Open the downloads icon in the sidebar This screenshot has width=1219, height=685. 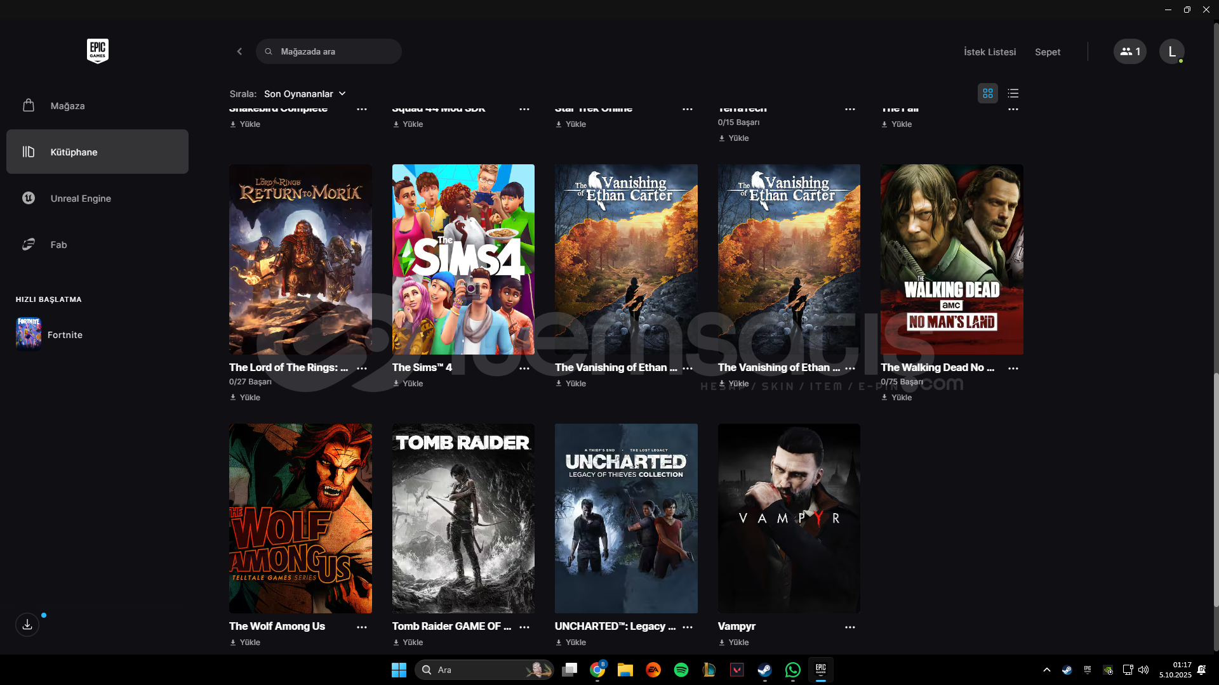click(x=27, y=625)
